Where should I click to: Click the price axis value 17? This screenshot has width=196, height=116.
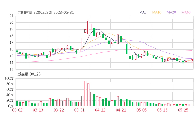pyautogui.click(x=11, y=42)
